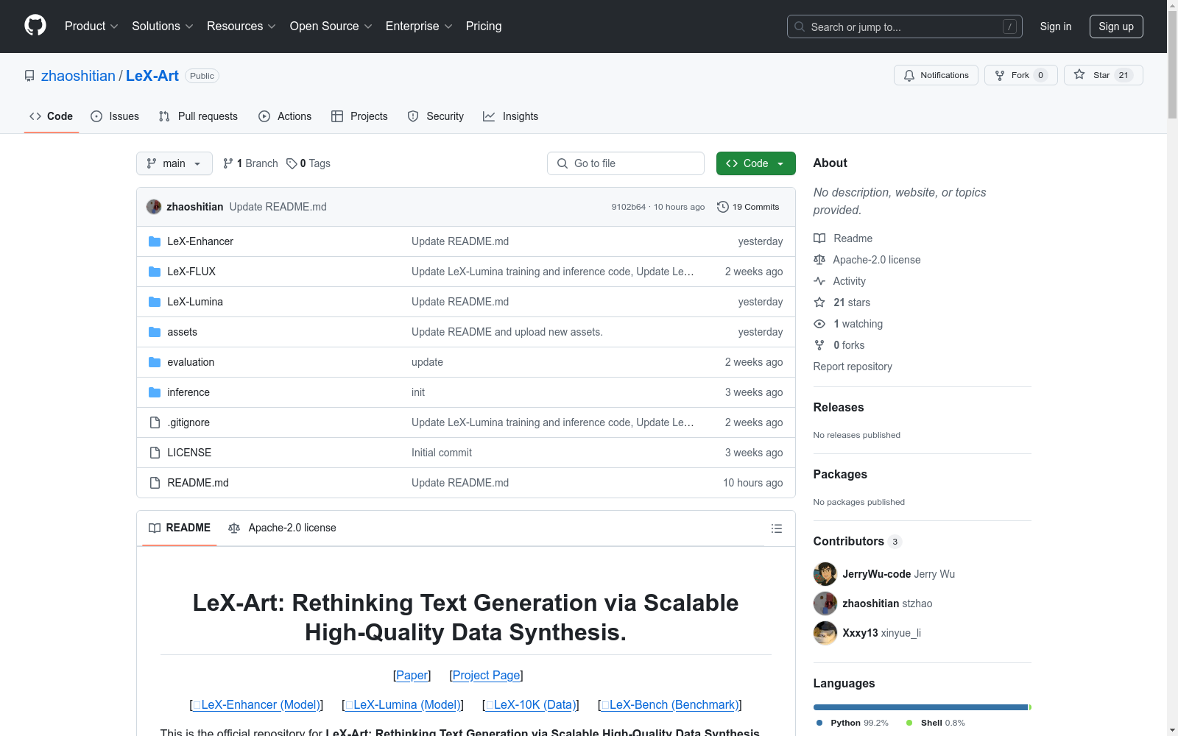
Task: Open zhaoshitian avatar in Contributors list
Action: click(x=825, y=604)
